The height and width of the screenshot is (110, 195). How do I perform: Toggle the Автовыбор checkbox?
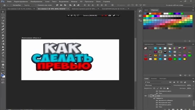(x=11, y=5)
